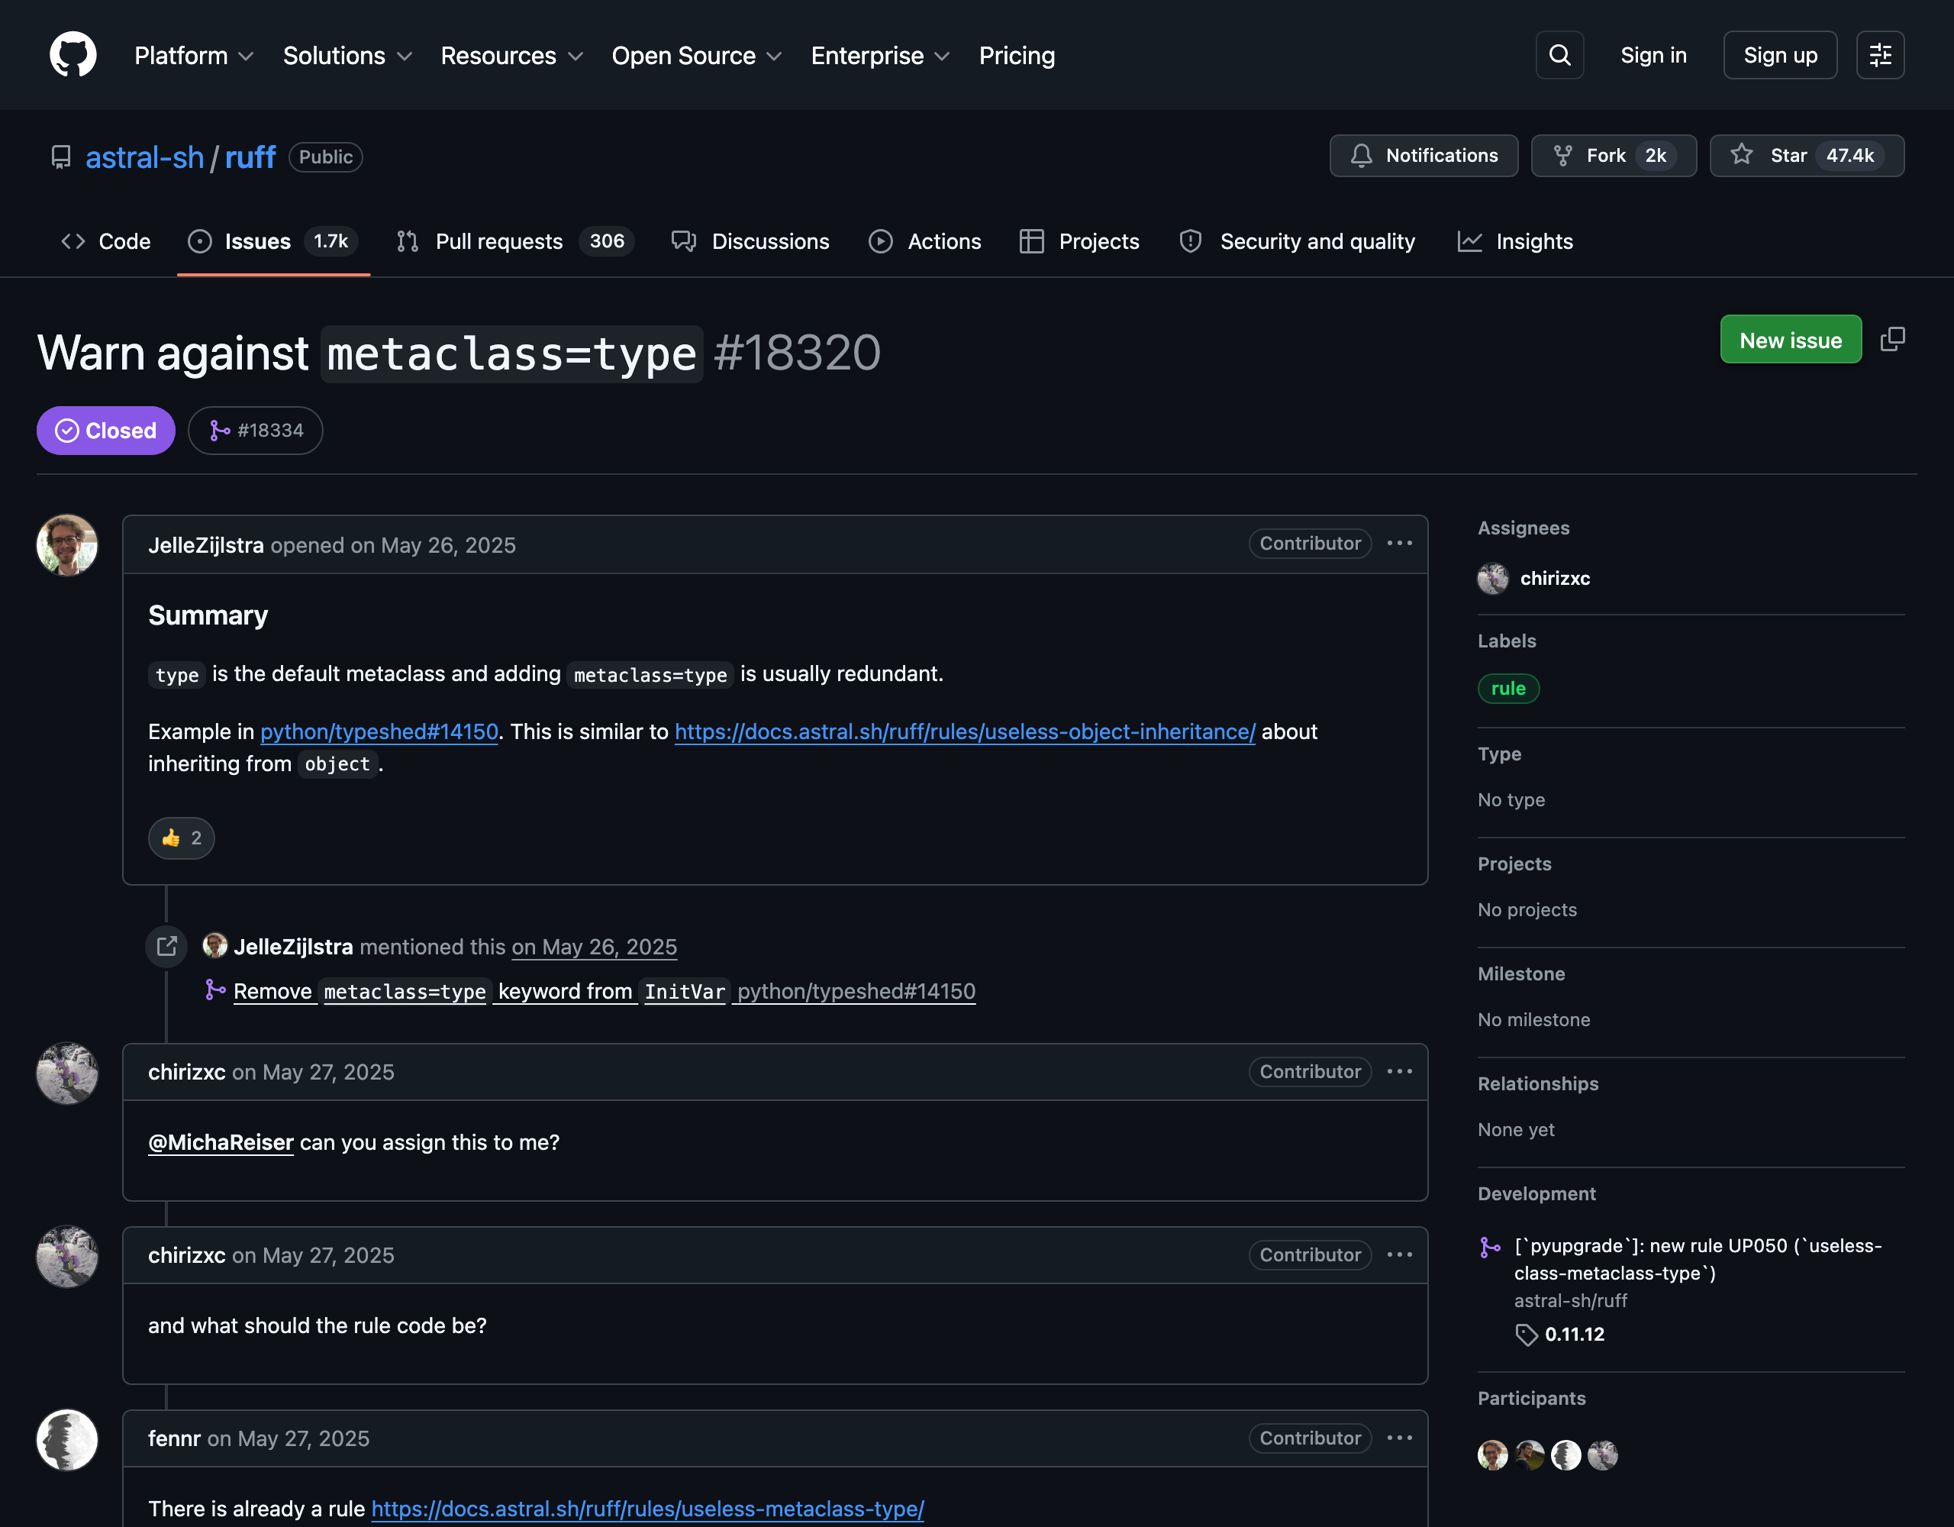Select the Issues tab
Screen dimensions: 1954x1527
274,242
